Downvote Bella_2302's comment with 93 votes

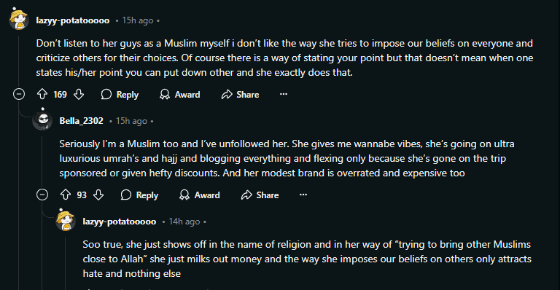(98, 195)
